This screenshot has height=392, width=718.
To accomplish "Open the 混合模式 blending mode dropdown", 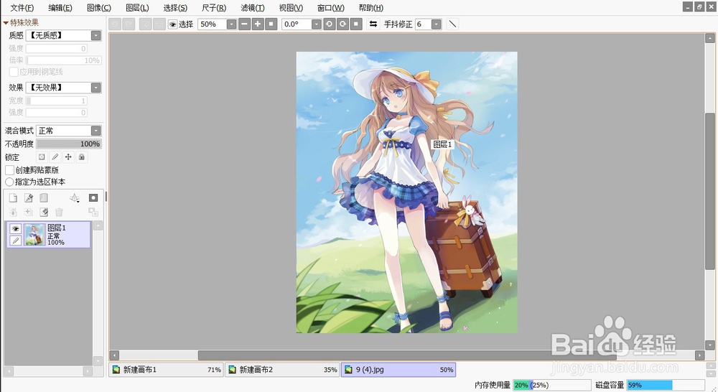I will [95, 131].
